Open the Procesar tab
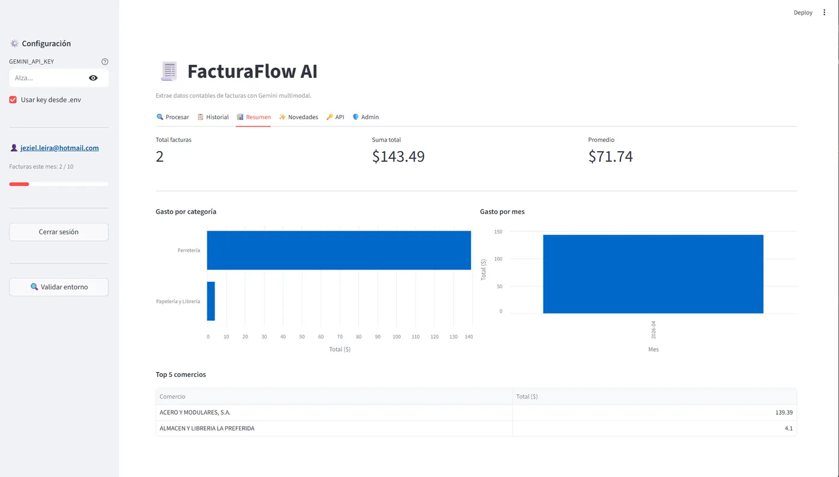This screenshot has height=477, width=839. pyautogui.click(x=173, y=117)
